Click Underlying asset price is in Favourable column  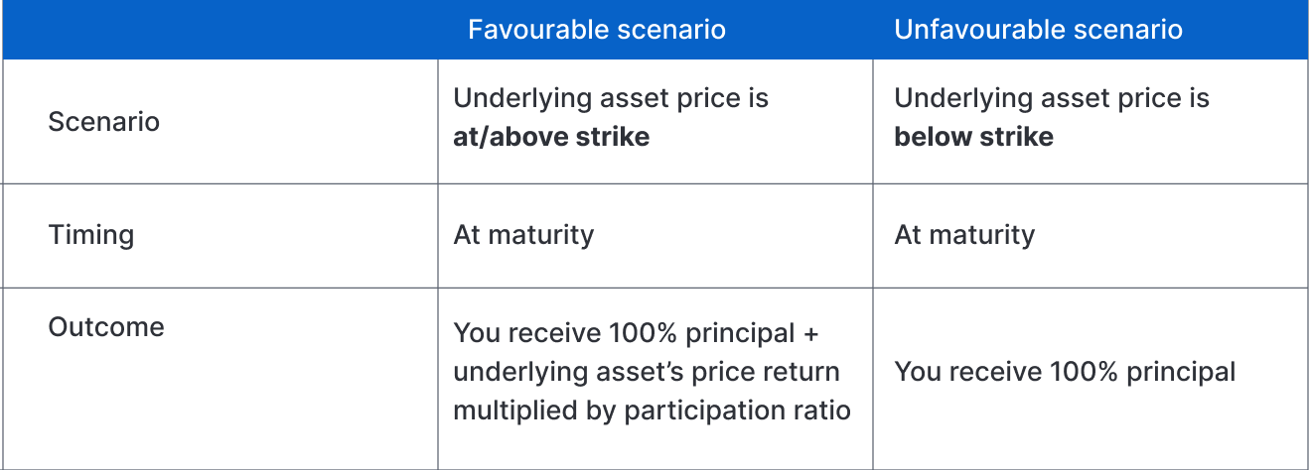coord(611,99)
